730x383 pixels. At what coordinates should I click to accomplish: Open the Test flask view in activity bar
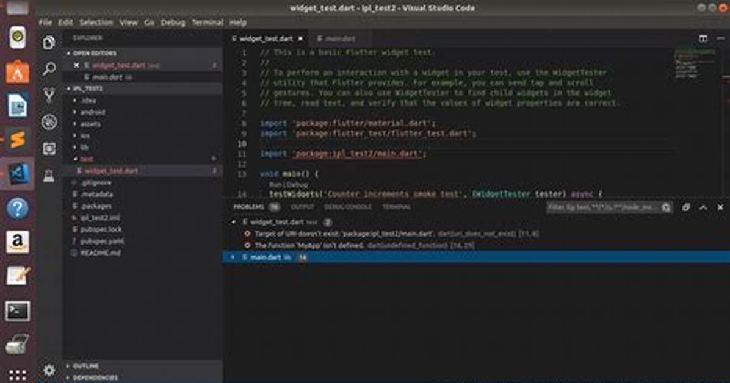pyautogui.click(x=49, y=176)
